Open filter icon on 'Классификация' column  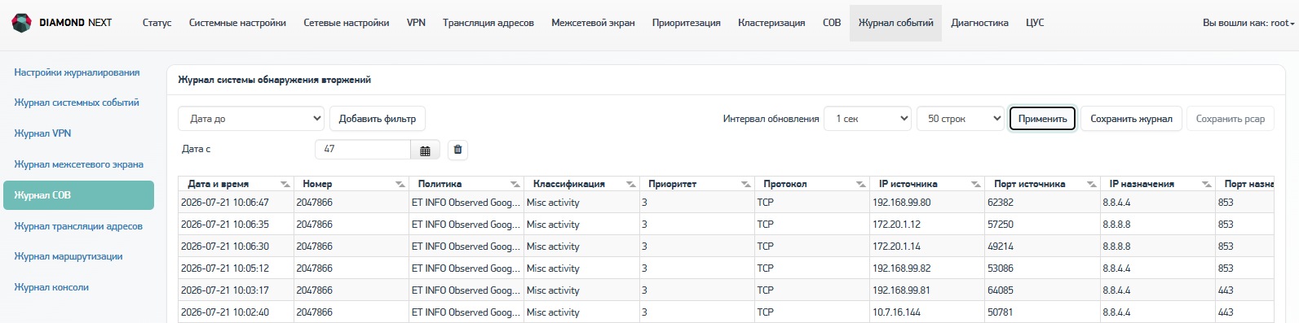630,184
